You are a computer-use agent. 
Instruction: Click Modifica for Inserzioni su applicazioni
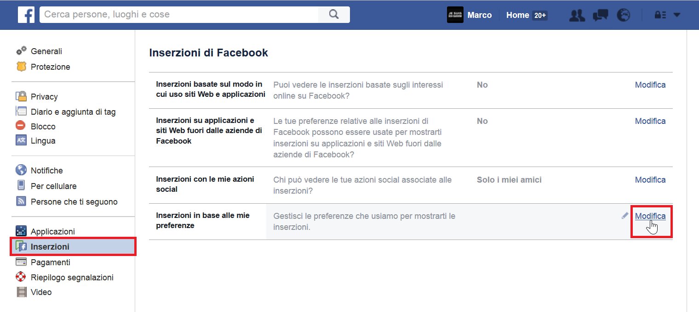pos(650,121)
